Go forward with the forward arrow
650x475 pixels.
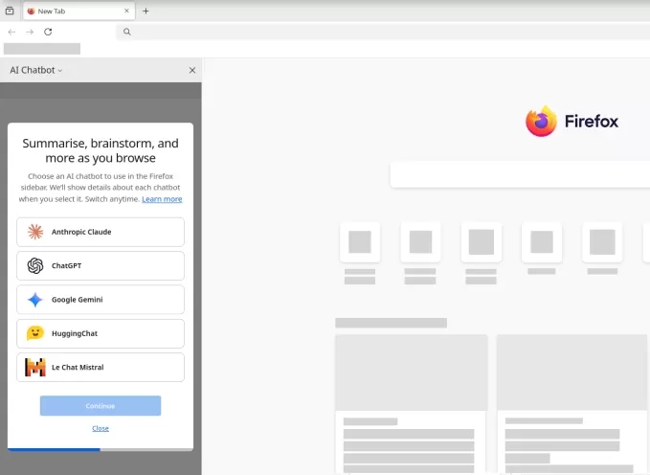[x=30, y=32]
